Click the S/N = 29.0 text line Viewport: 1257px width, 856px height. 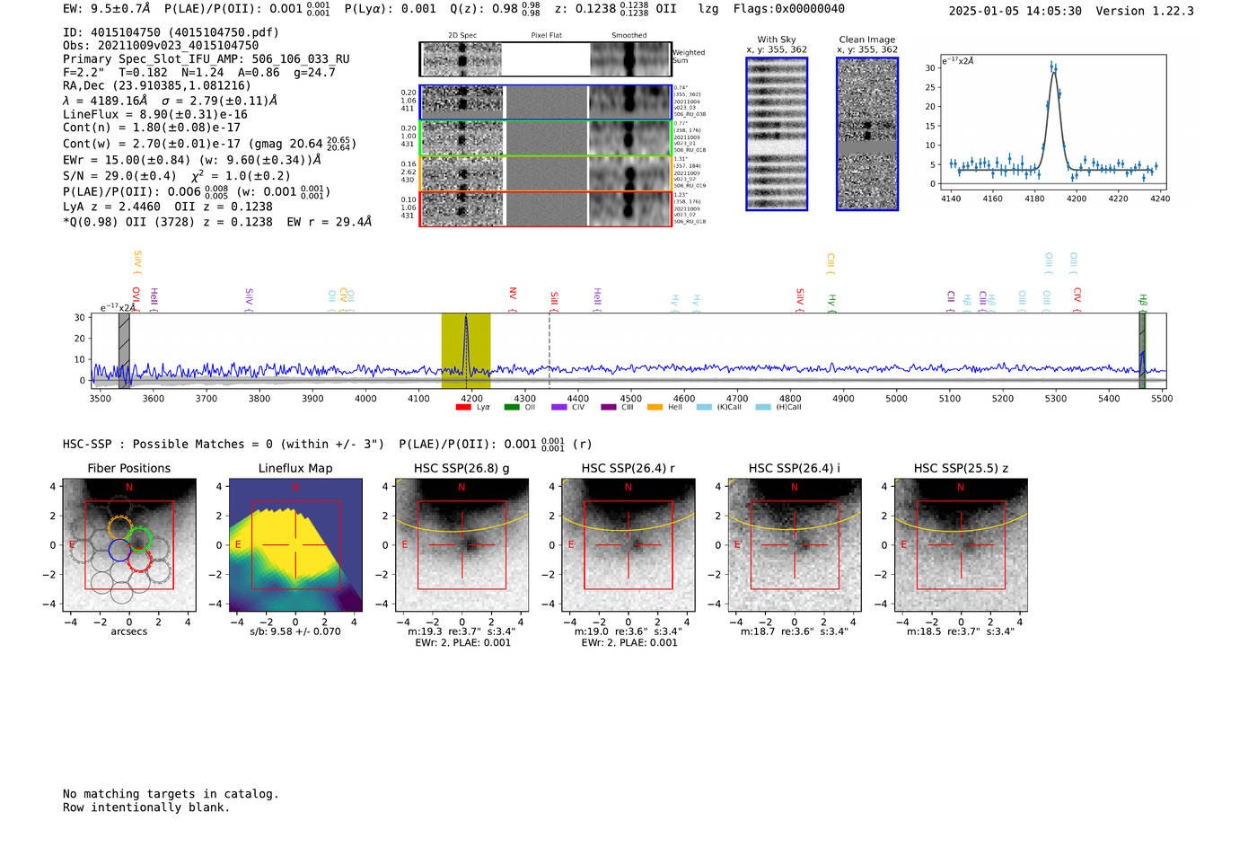(177, 176)
